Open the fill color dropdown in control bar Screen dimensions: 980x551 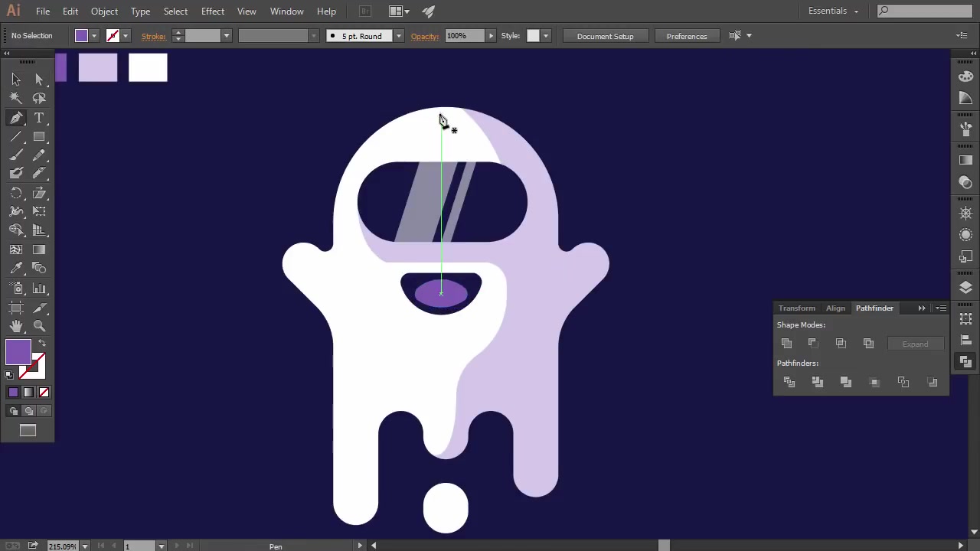[94, 36]
